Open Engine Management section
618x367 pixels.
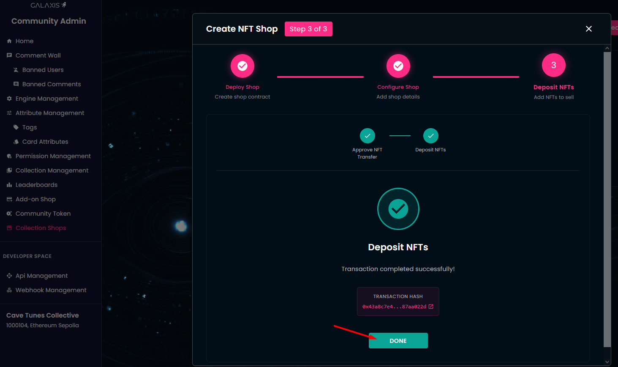46,99
